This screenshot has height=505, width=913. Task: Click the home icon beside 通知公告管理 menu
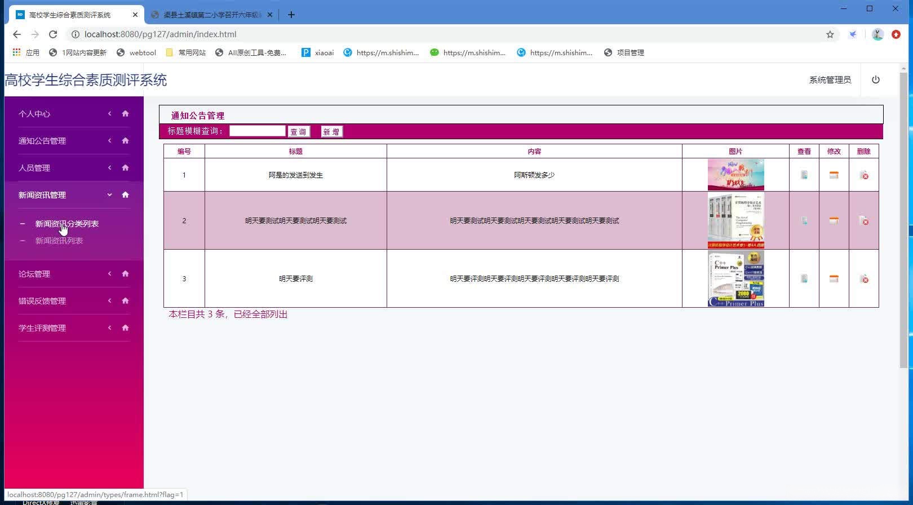tap(125, 140)
